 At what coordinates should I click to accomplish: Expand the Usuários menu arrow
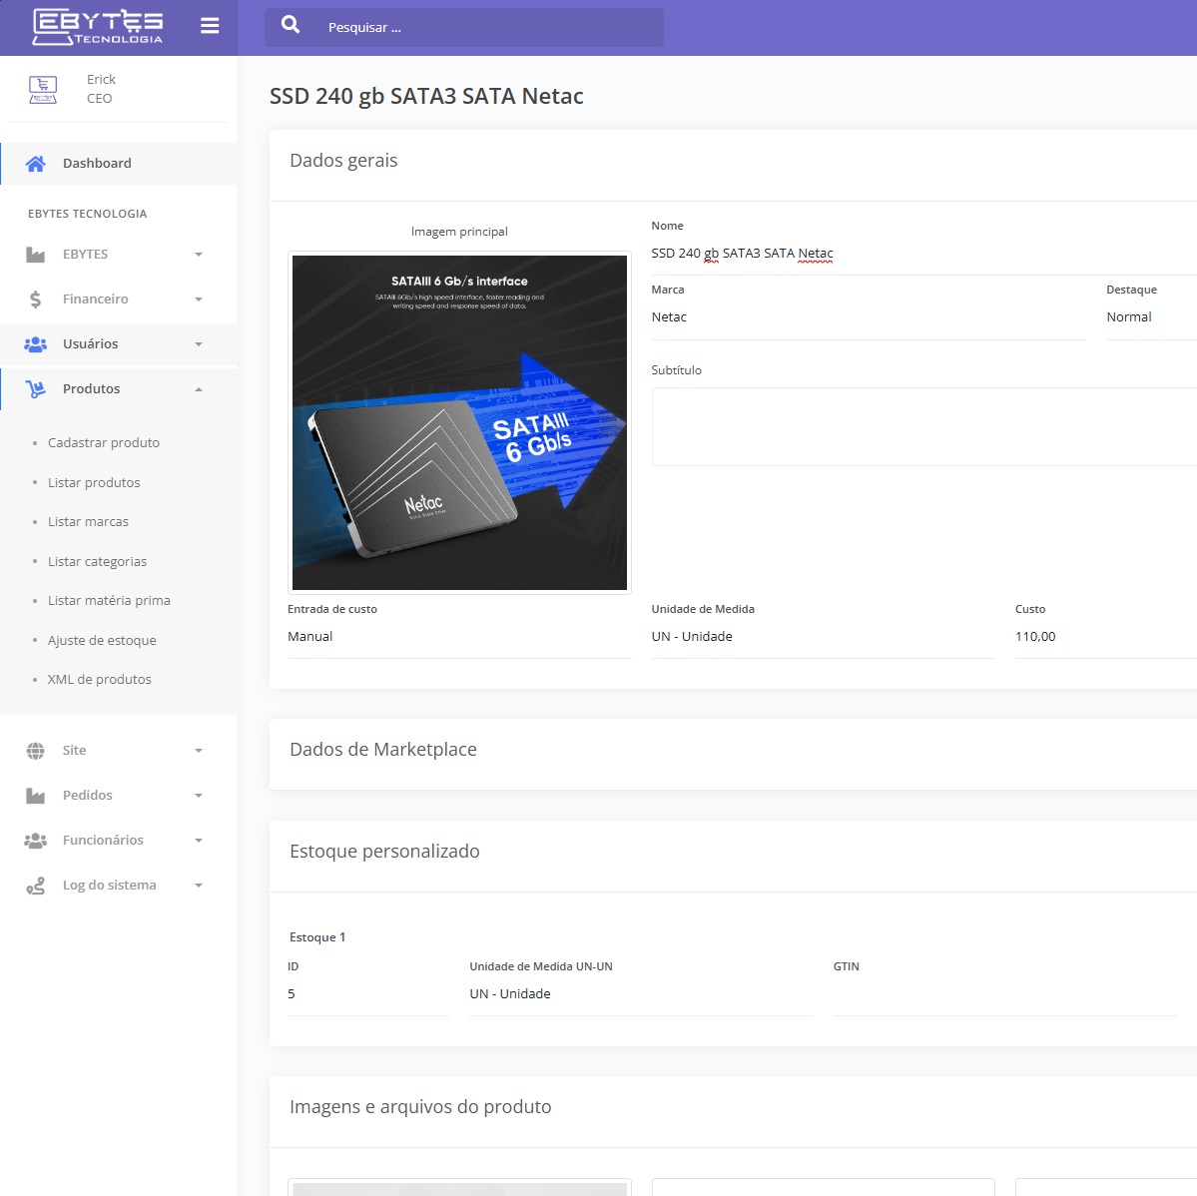click(199, 344)
